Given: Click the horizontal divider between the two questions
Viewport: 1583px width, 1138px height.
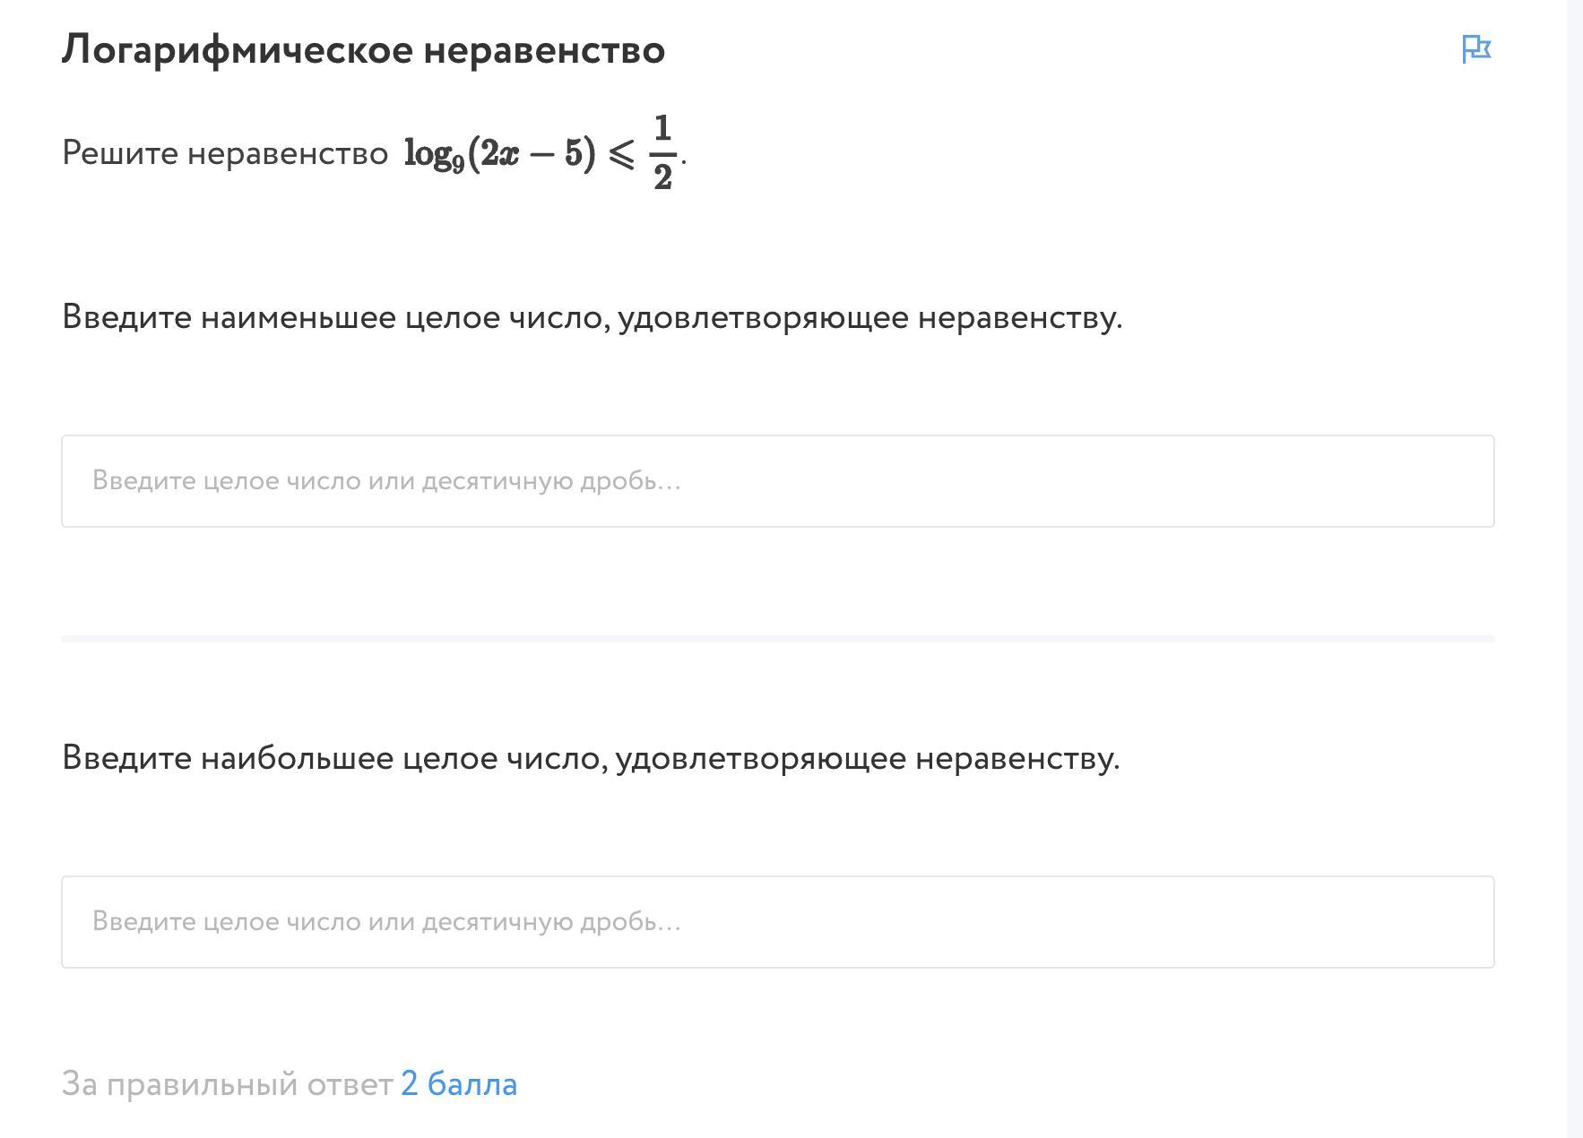Looking at the screenshot, I should 777,639.
